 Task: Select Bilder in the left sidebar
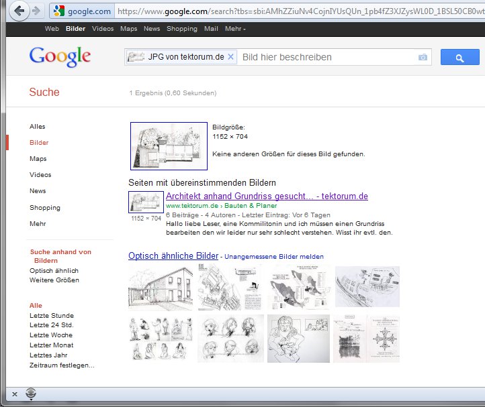pos(39,143)
